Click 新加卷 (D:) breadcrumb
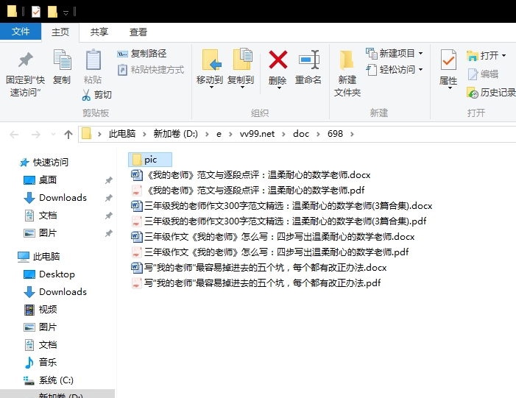 175,134
